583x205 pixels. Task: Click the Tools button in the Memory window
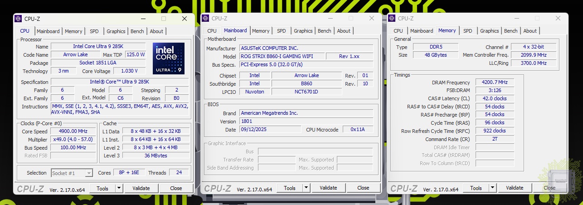point(476,188)
